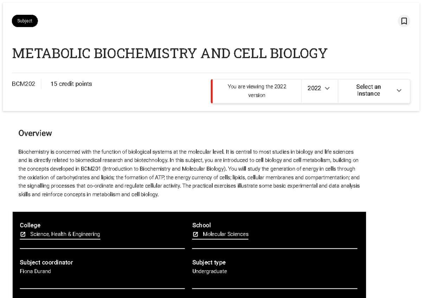
Task: Click the chevron arrow in Select an Instance
Action: (x=399, y=90)
